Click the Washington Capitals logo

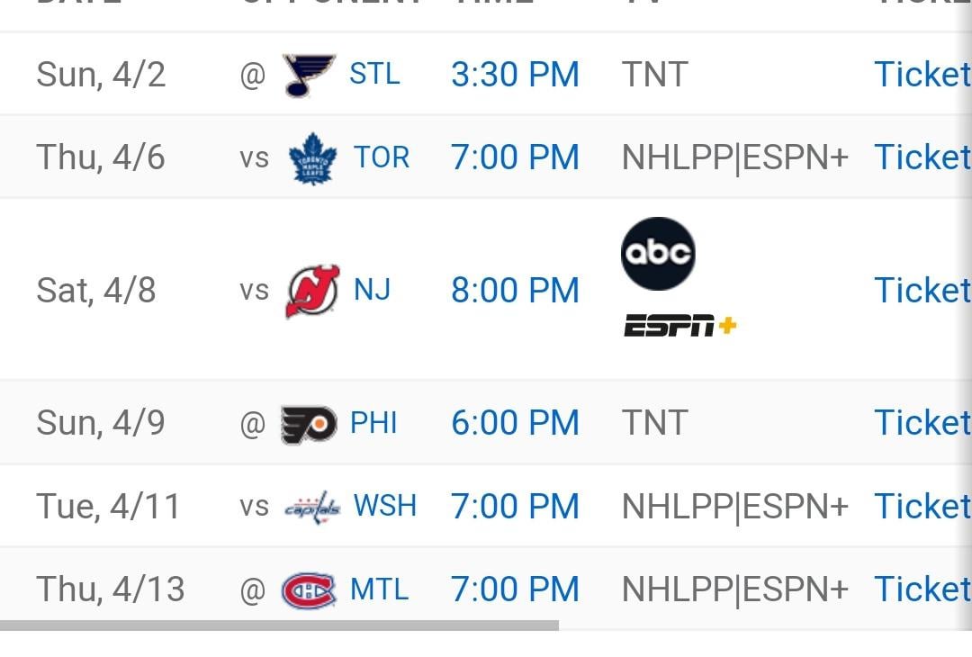click(312, 508)
